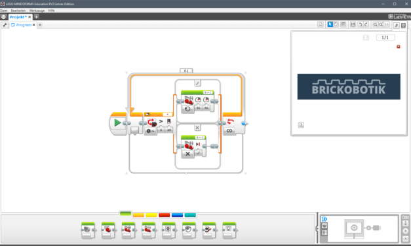Click the zoom in magnifier icon
Viewport: 411px width, 246px height.
[x=381, y=24]
